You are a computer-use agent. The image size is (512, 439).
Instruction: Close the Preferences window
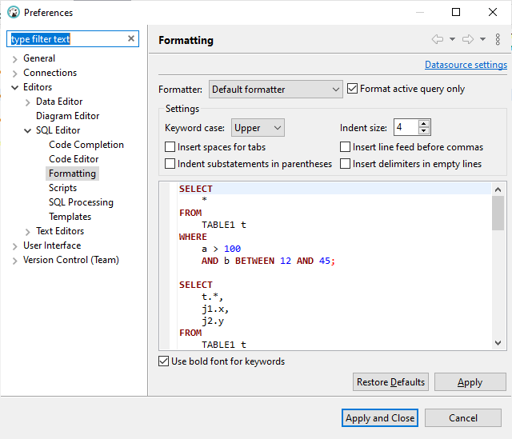point(493,13)
